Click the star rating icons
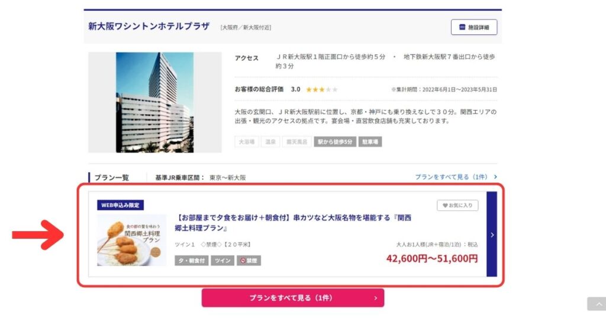 point(321,89)
